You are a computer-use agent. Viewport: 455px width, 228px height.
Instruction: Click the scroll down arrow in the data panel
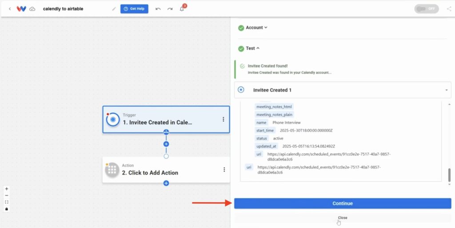[450, 184]
